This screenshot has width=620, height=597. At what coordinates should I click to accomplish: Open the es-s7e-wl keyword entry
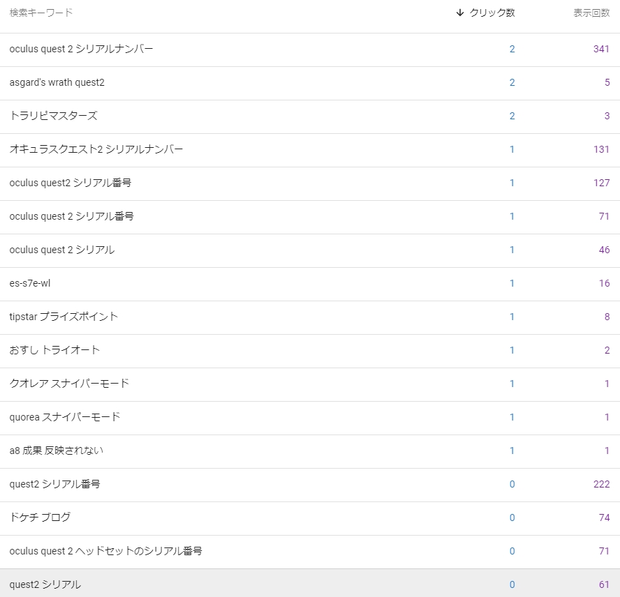(x=30, y=283)
